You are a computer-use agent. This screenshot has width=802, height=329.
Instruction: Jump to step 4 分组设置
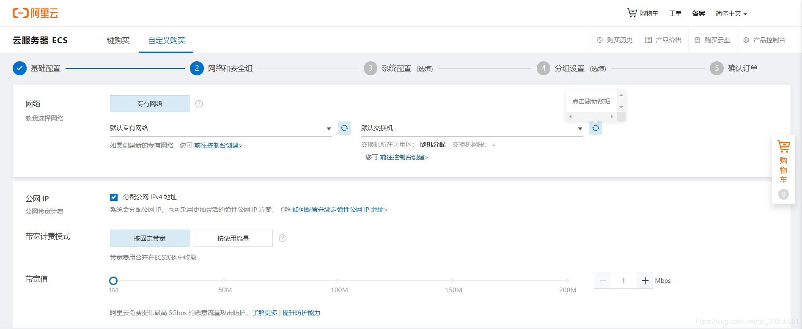tap(571, 68)
